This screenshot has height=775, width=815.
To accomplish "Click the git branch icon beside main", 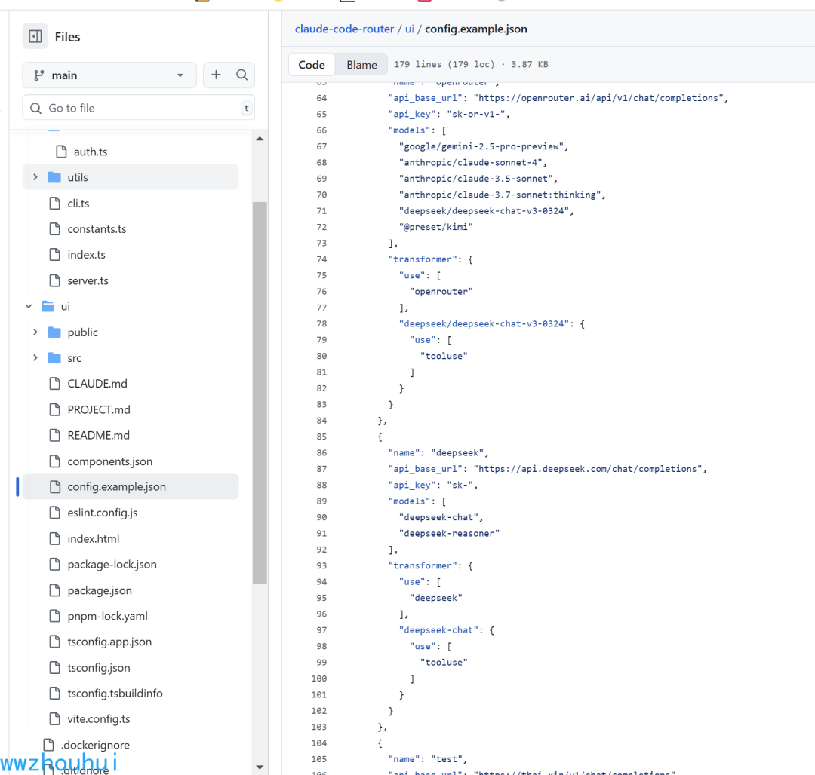I will click(x=39, y=75).
